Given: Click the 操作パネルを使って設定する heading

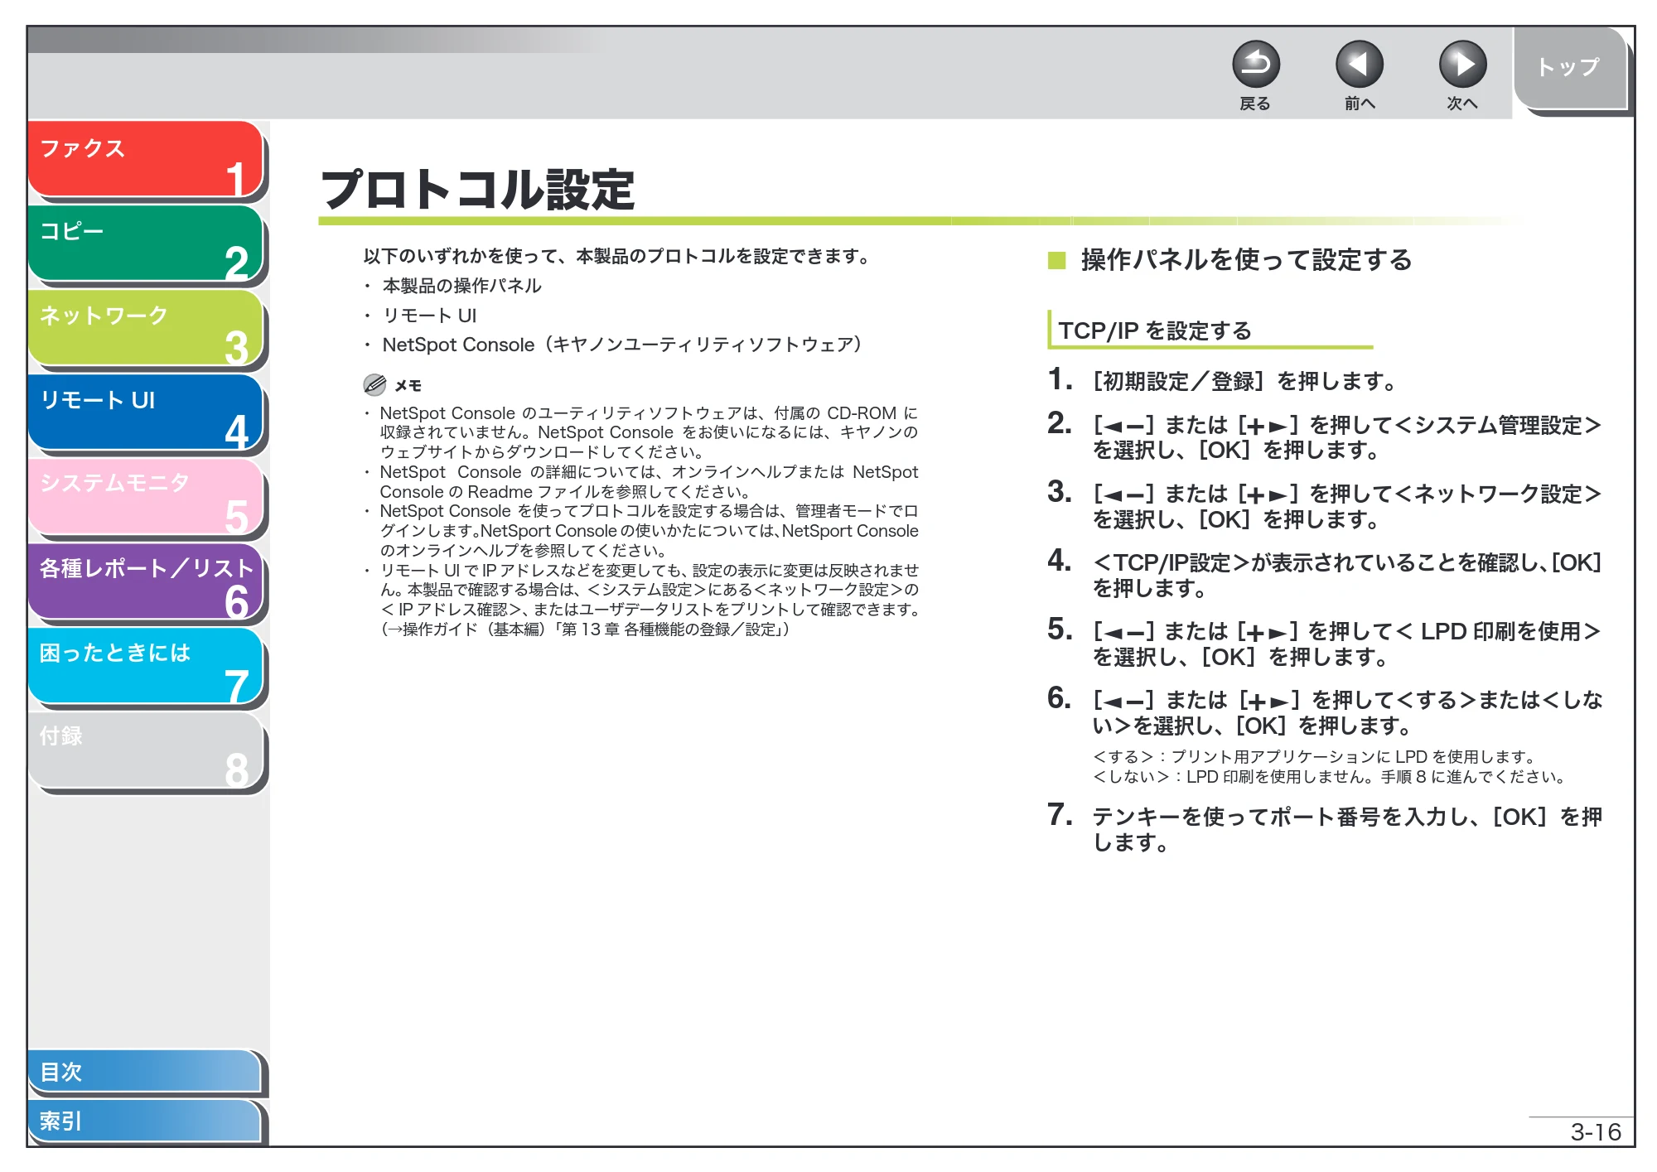Looking at the screenshot, I should coord(1246,260).
